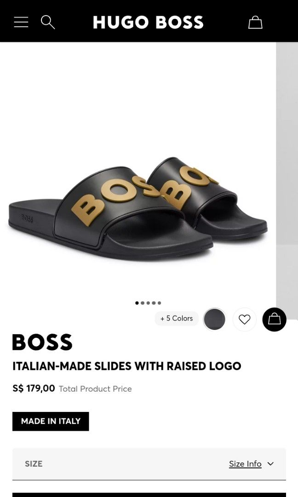Jump to fourth carousel dot
The image size is (298, 497).
pos(154,303)
